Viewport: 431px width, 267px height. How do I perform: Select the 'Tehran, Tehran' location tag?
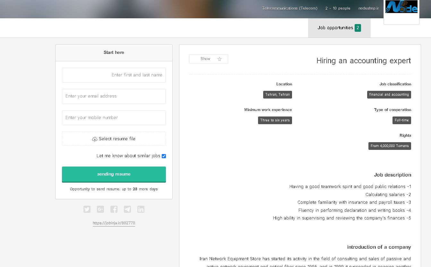277,94
